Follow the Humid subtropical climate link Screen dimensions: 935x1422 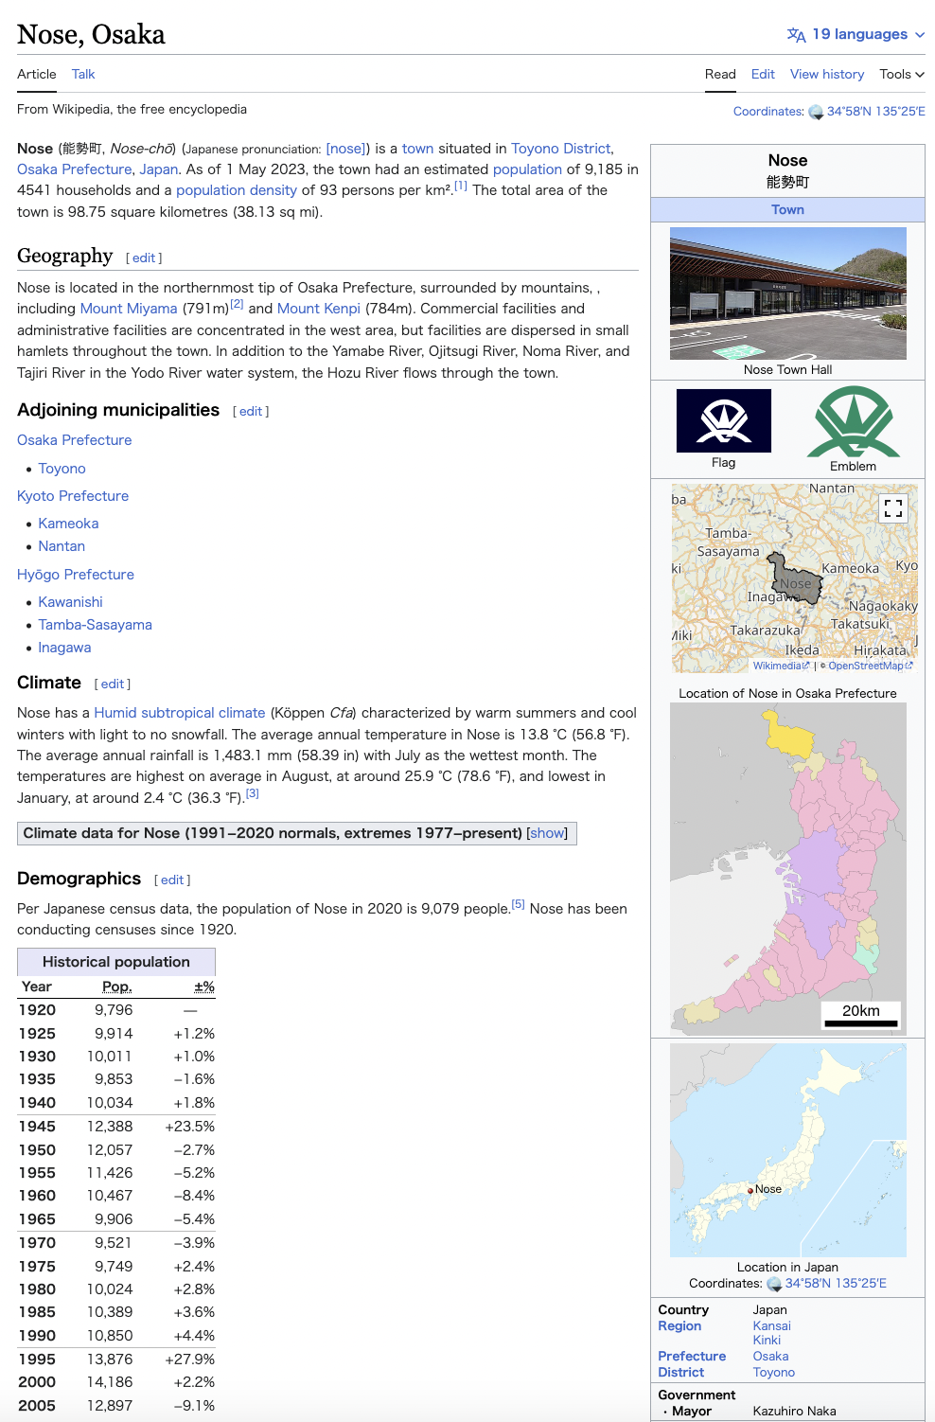(x=180, y=713)
